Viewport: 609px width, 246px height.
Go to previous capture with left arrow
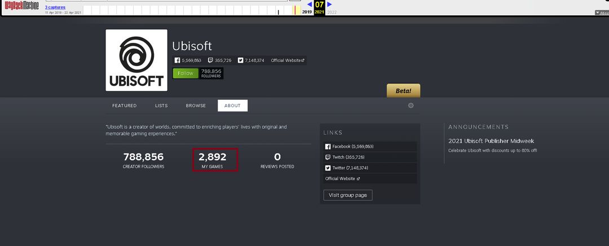(310, 5)
